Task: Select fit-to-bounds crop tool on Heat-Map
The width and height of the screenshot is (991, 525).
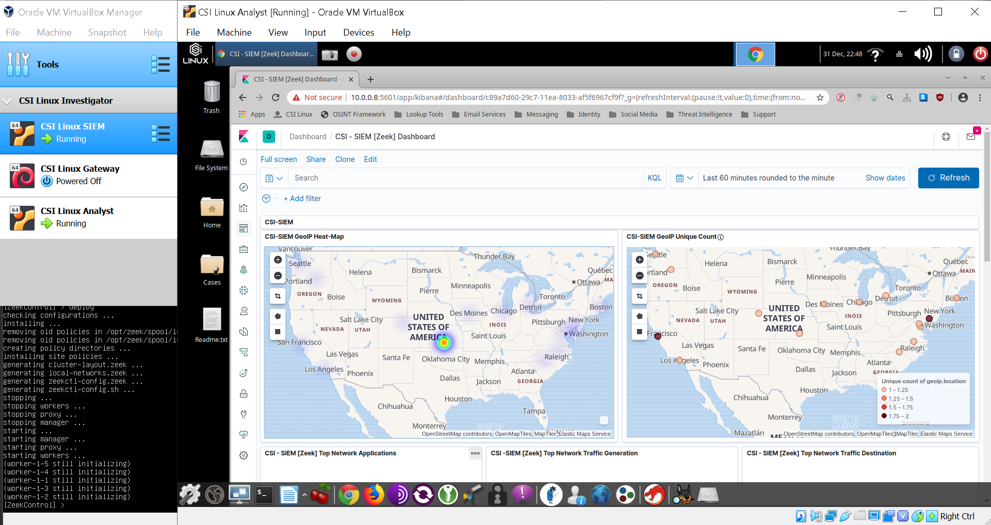Action: [278, 296]
